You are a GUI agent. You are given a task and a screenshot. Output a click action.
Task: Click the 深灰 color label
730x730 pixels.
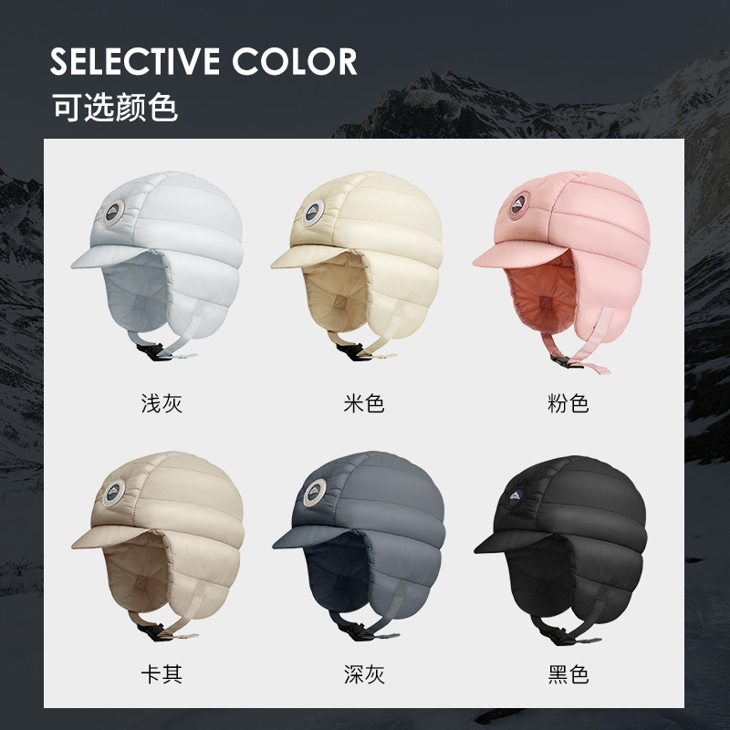tap(364, 674)
